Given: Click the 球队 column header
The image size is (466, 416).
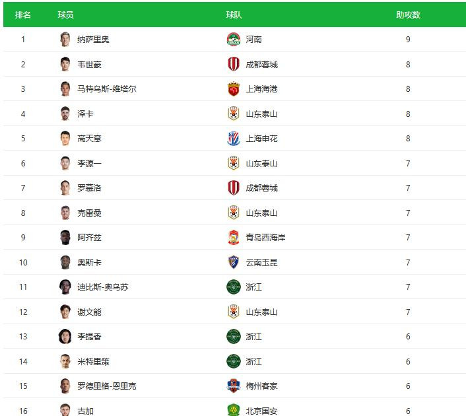Looking at the screenshot, I should (x=234, y=15).
